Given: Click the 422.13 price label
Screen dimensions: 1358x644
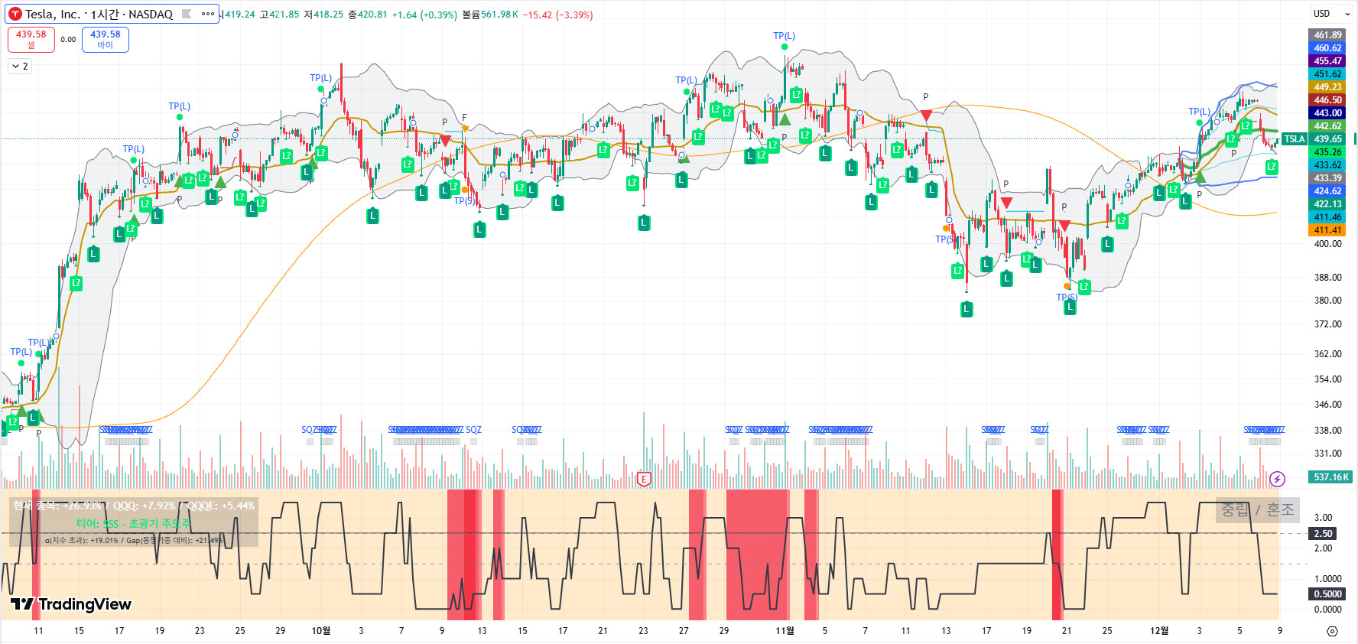Looking at the screenshot, I should click(1327, 204).
